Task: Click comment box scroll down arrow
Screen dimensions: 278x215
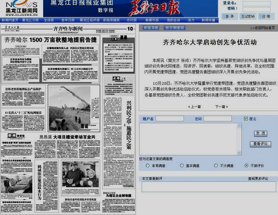Action: pos(239,152)
